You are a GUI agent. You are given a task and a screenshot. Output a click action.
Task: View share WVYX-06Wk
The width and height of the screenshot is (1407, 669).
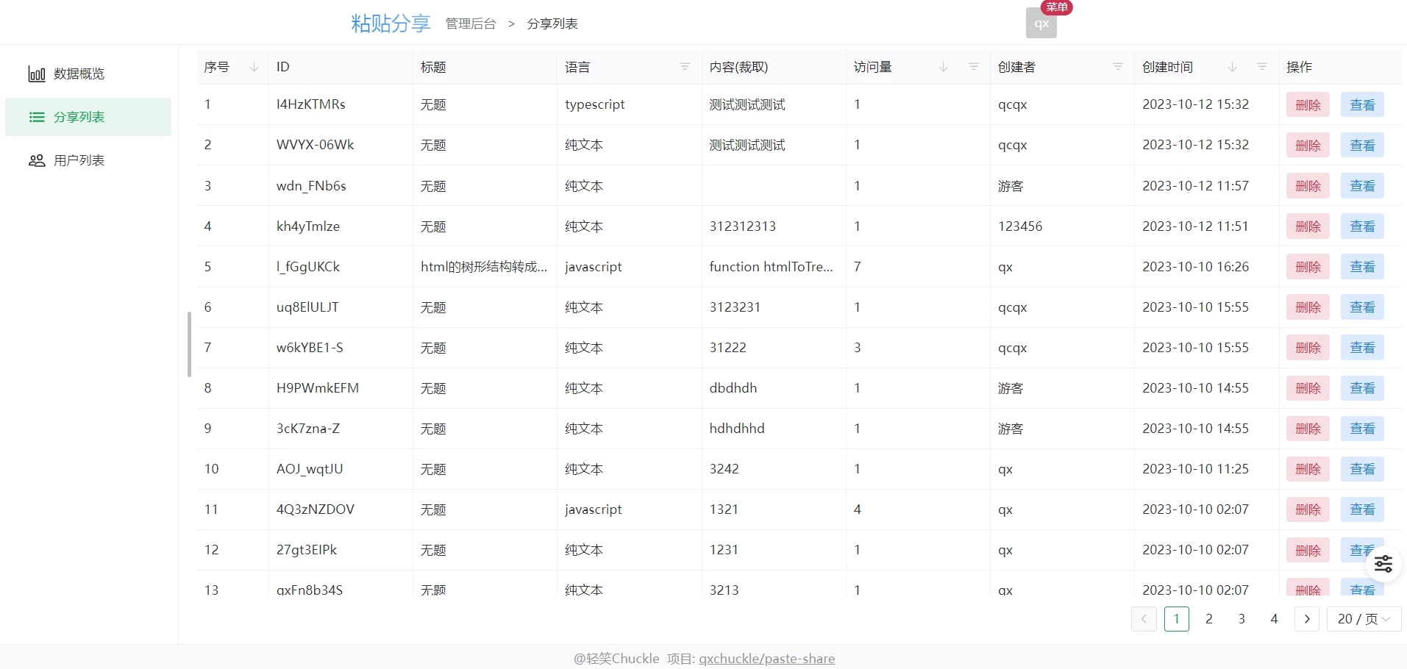point(1362,146)
